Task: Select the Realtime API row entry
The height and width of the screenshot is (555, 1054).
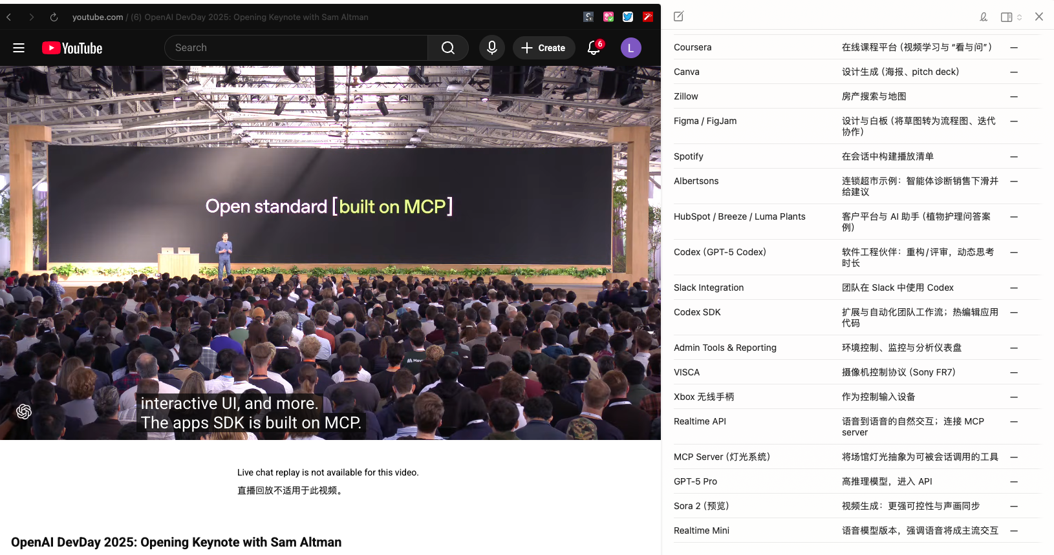Action: click(x=700, y=421)
